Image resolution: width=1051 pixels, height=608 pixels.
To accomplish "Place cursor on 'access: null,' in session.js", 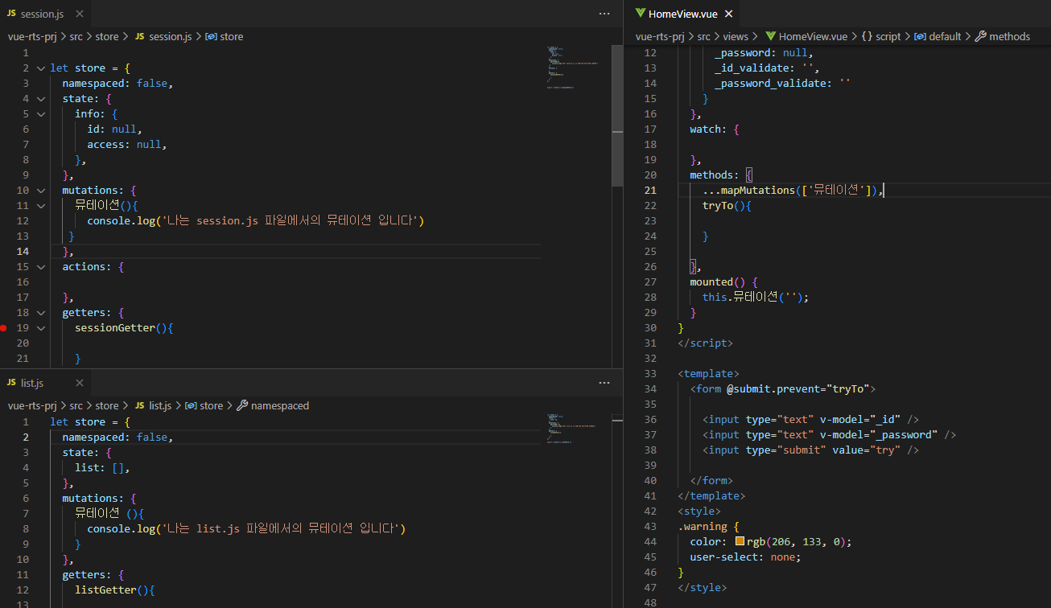I will [127, 145].
